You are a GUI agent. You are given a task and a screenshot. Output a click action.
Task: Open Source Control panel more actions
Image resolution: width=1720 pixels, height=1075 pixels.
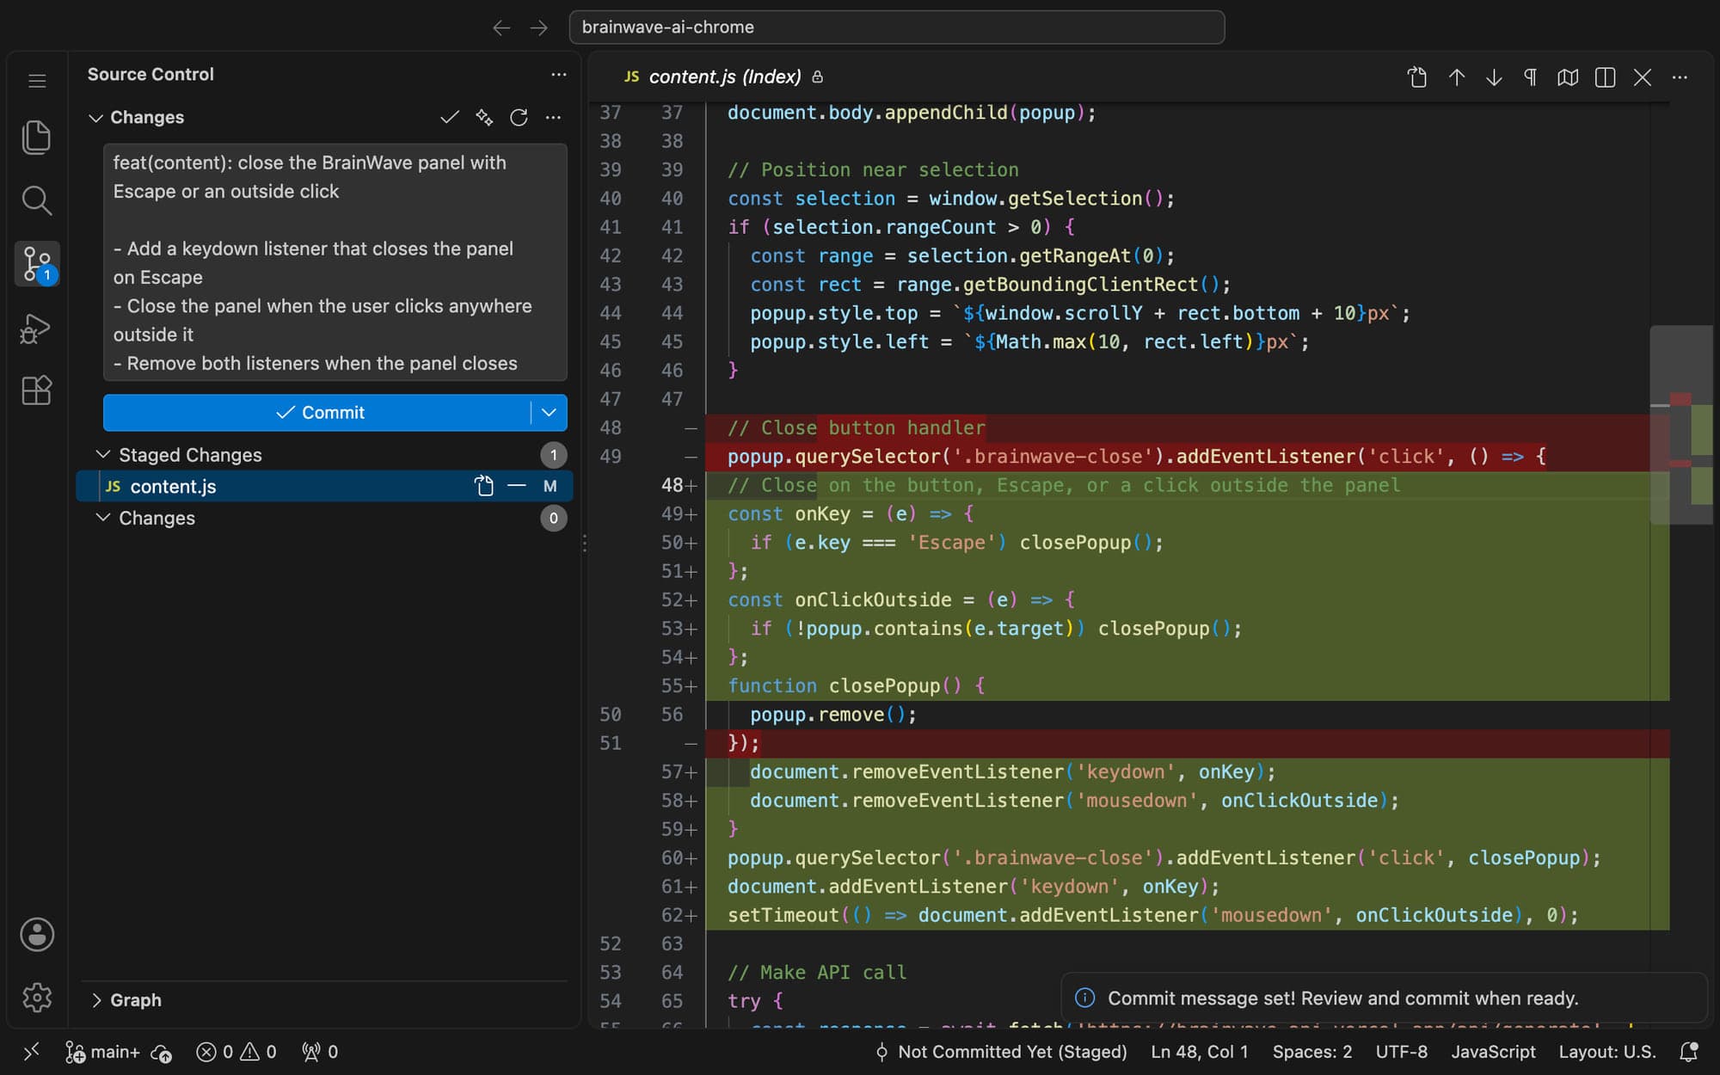coord(559,75)
